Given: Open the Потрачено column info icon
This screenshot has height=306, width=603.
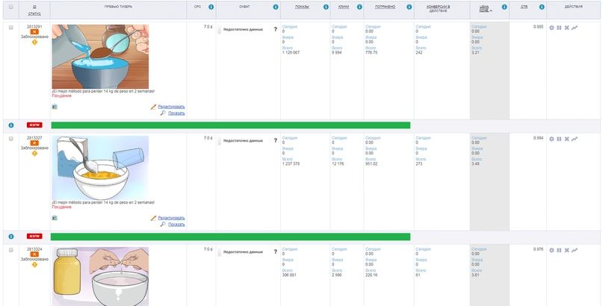Looking at the screenshot, I should click(409, 7).
